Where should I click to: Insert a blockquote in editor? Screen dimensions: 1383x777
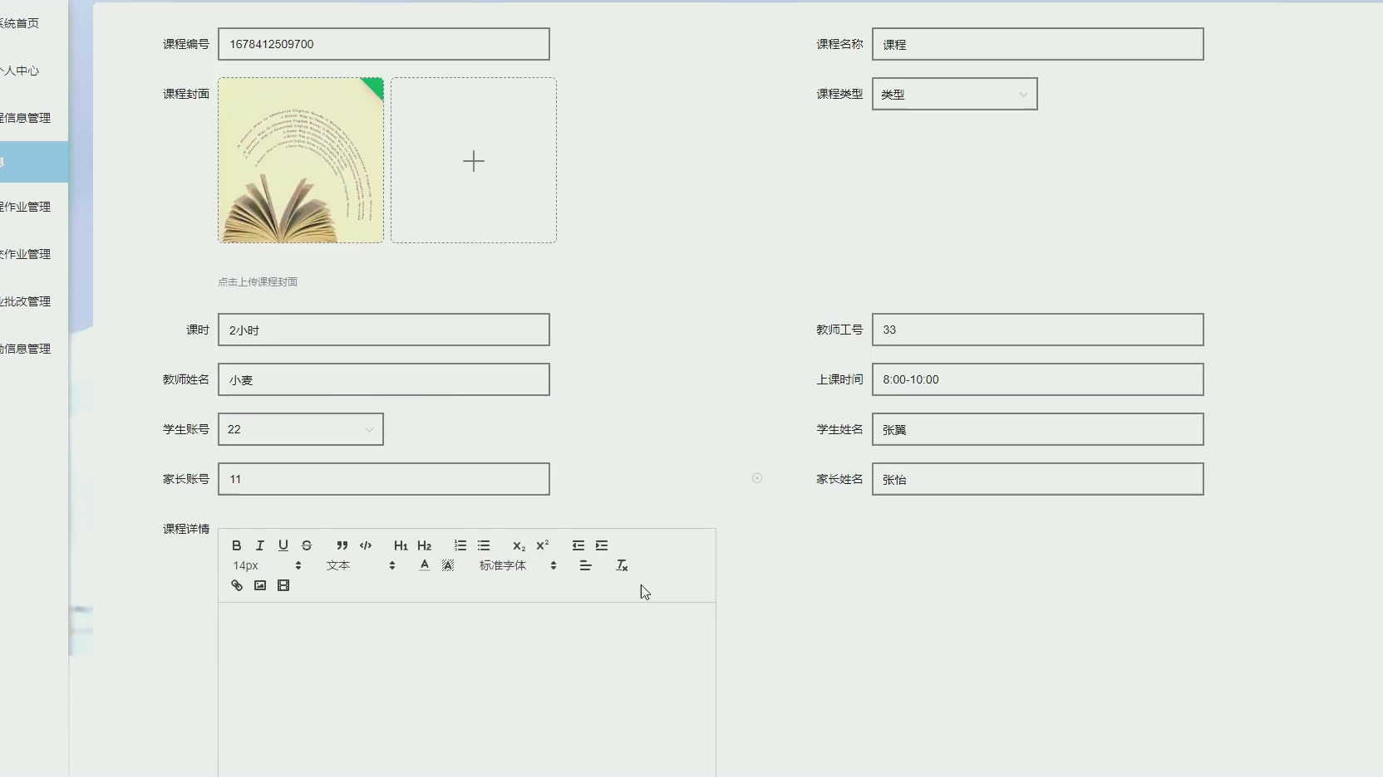(x=342, y=545)
